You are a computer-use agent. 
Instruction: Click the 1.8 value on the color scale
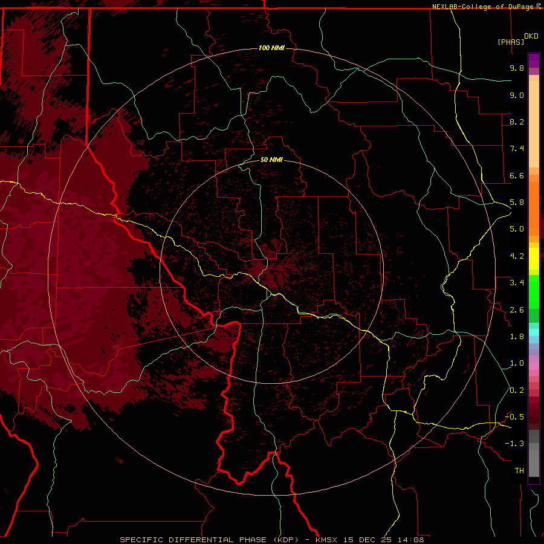click(x=517, y=337)
